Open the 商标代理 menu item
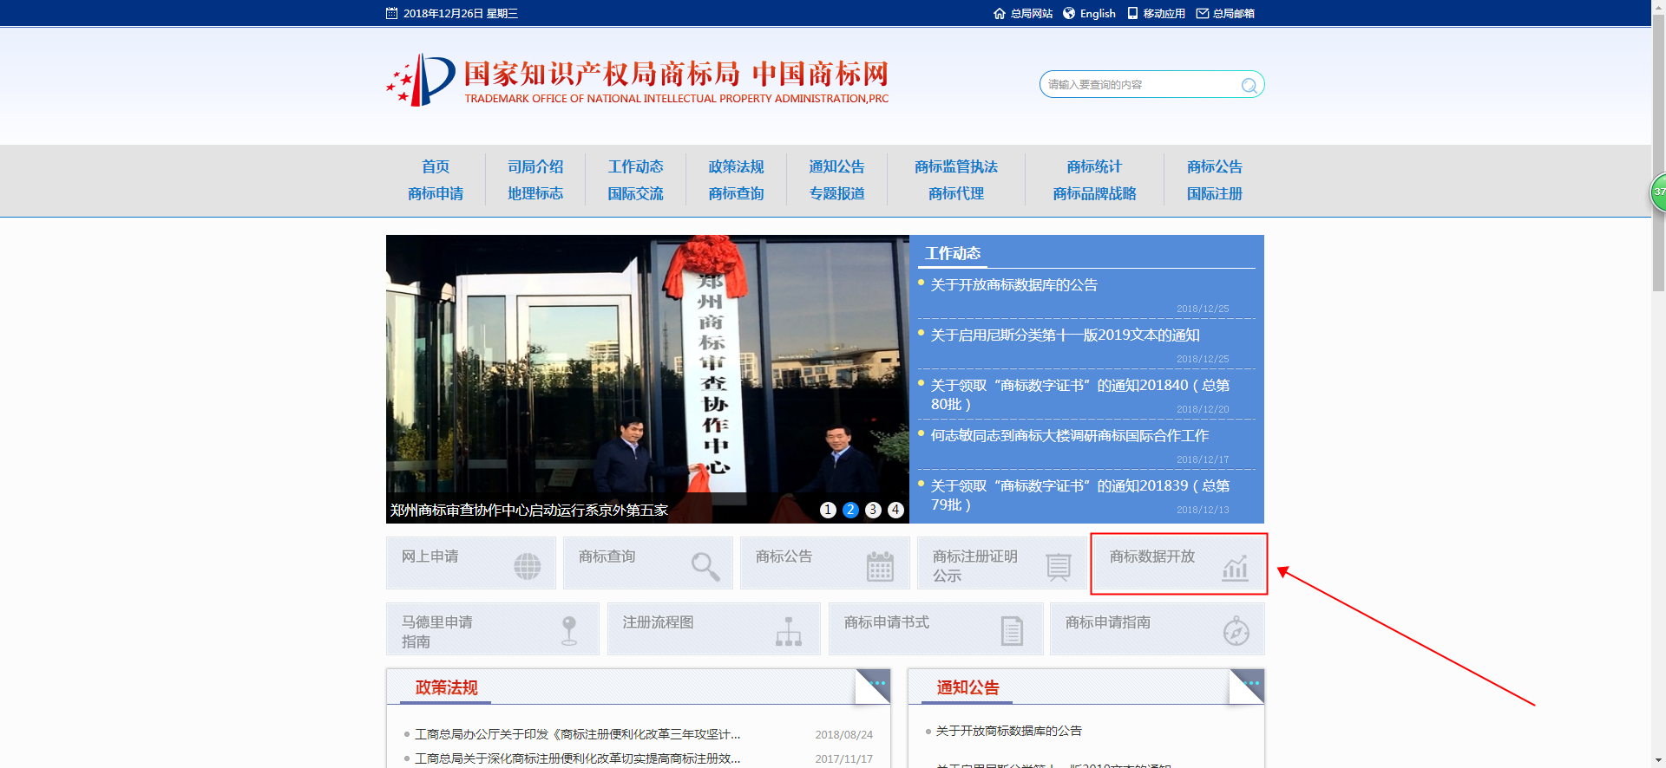 click(x=956, y=193)
